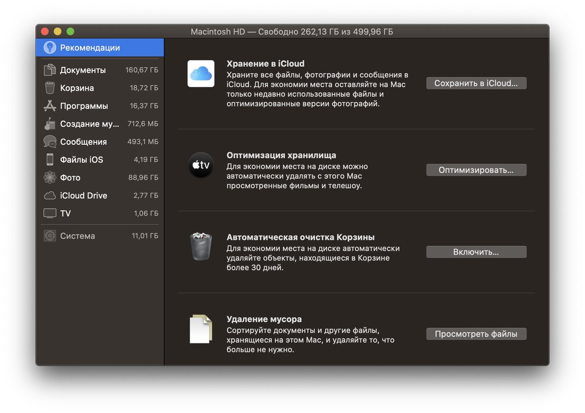
Task: Select the Документы icon in the sidebar
Action: point(50,70)
